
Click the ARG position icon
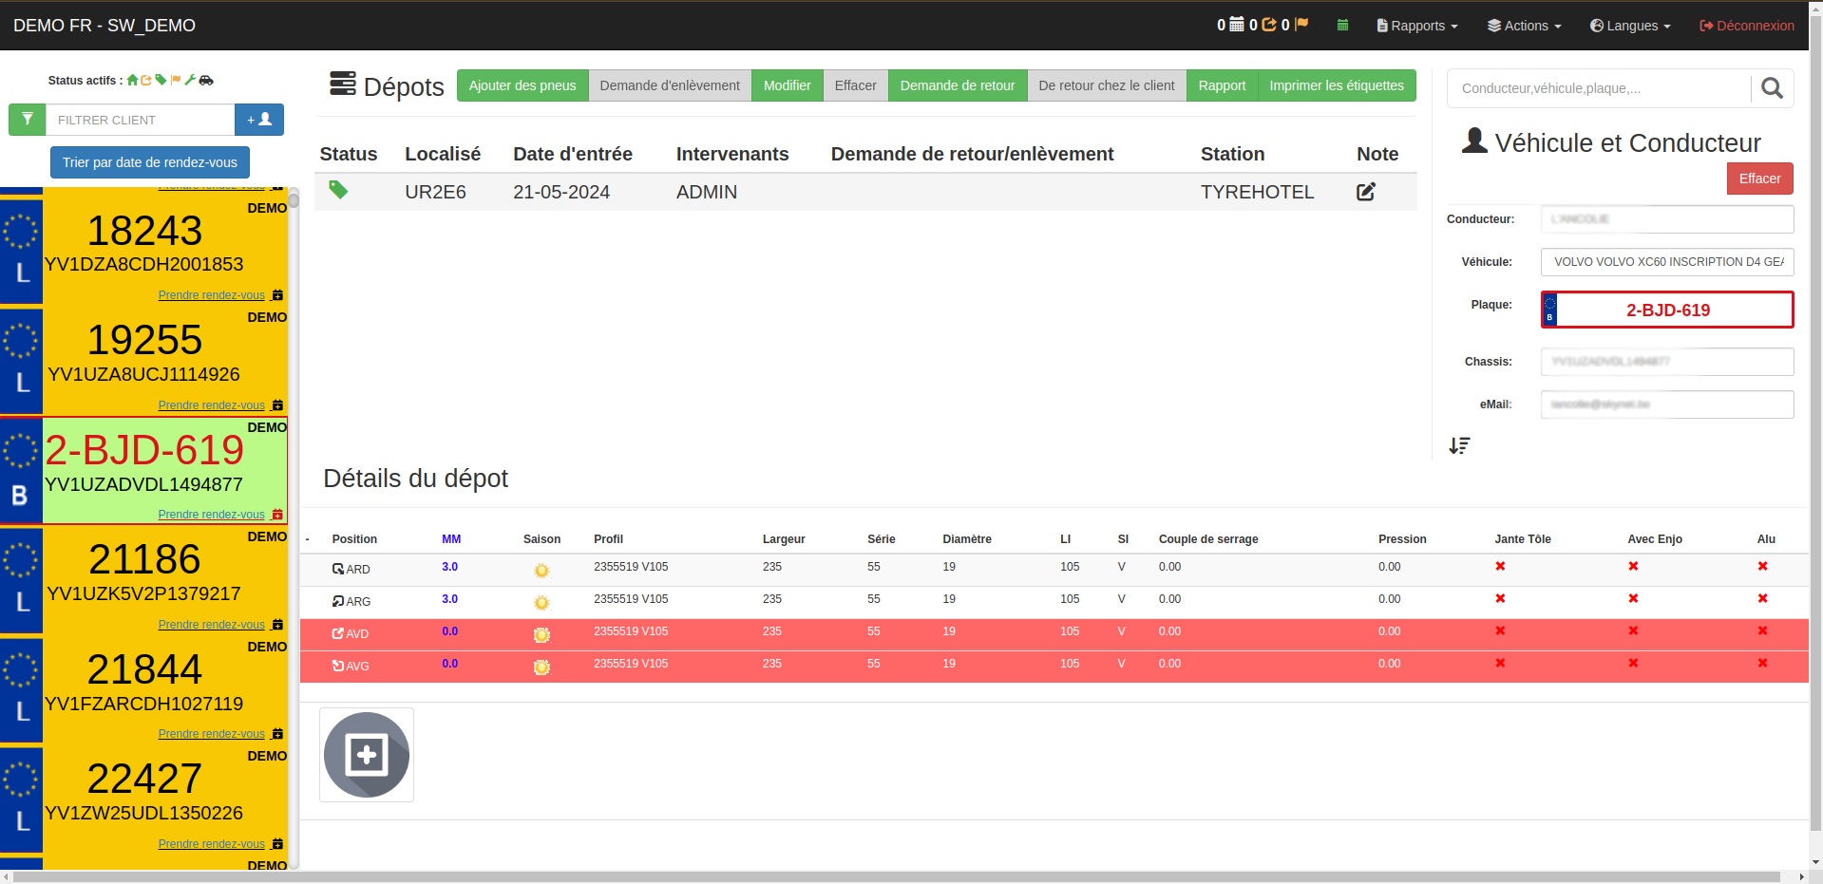click(337, 601)
